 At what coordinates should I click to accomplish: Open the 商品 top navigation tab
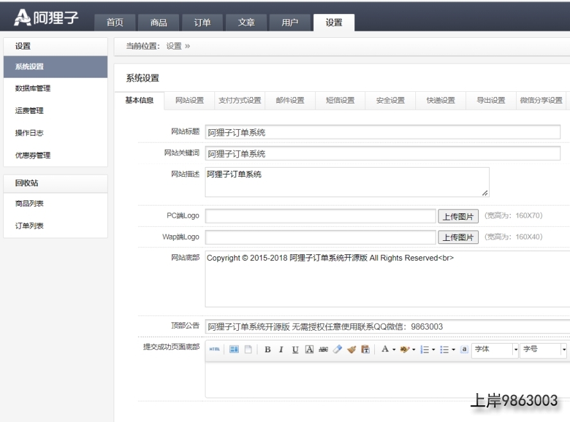(x=159, y=22)
